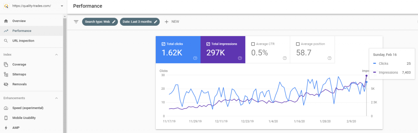The image size is (418, 133).
Task: Uncheck the Total clicks checkbox
Action: tap(163, 44)
